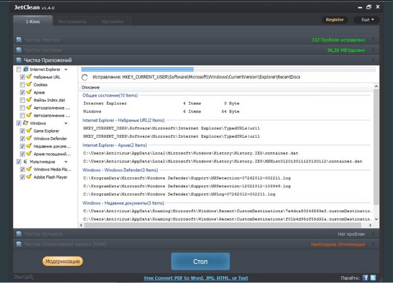Click the 332 Проблем исправлено status
Image resolution: width=393 pixels, height=283 pixels.
coord(338,40)
